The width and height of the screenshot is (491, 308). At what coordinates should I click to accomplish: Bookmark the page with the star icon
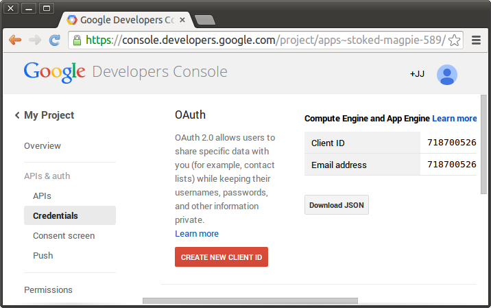tap(454, 40)
